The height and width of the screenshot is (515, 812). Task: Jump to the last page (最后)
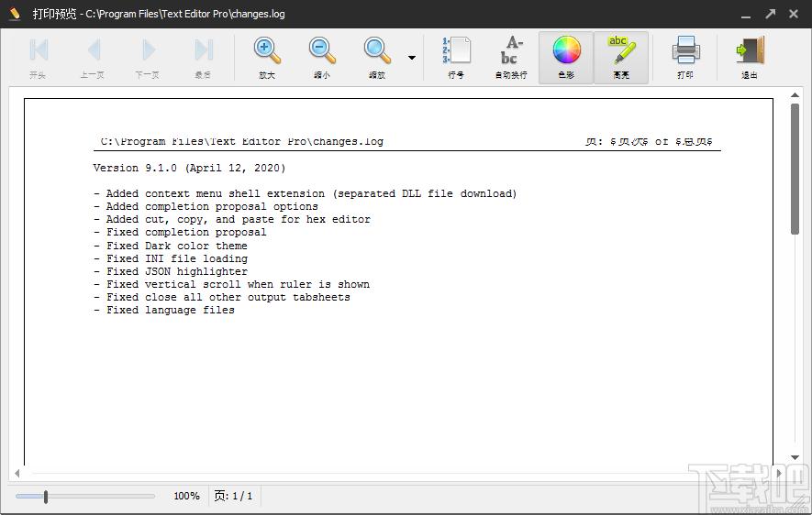203,57
